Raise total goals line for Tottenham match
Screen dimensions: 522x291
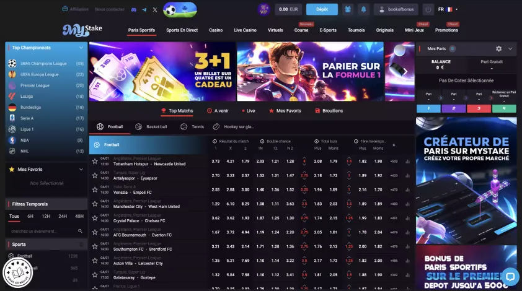coord(304,158)
